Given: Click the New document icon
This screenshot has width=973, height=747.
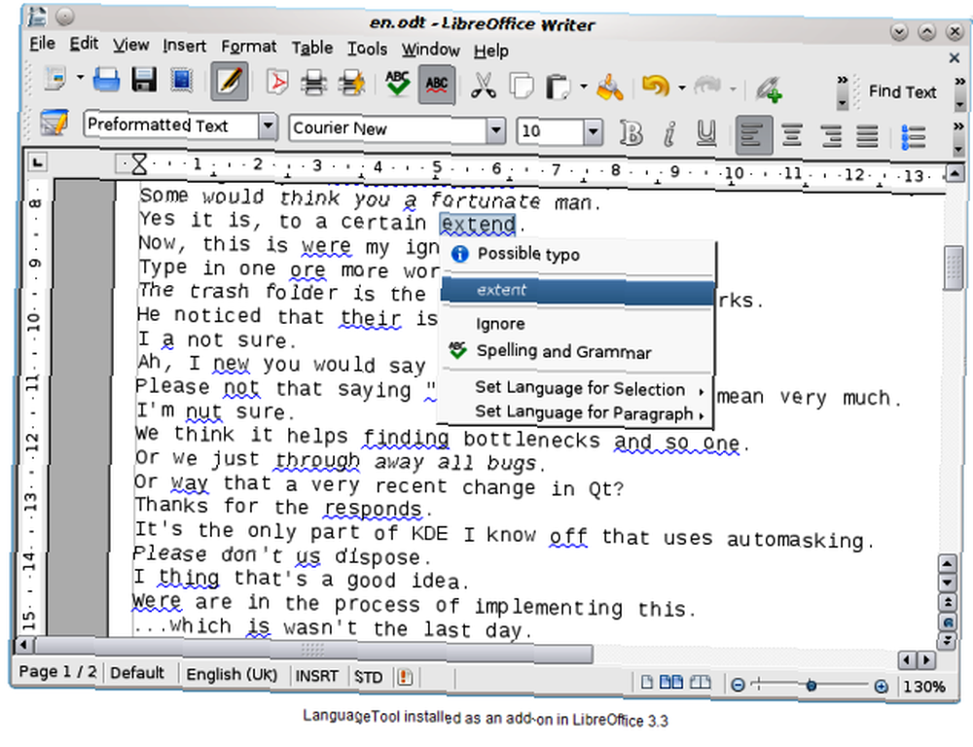Looking at the screenshot, I should coord(55,80).
